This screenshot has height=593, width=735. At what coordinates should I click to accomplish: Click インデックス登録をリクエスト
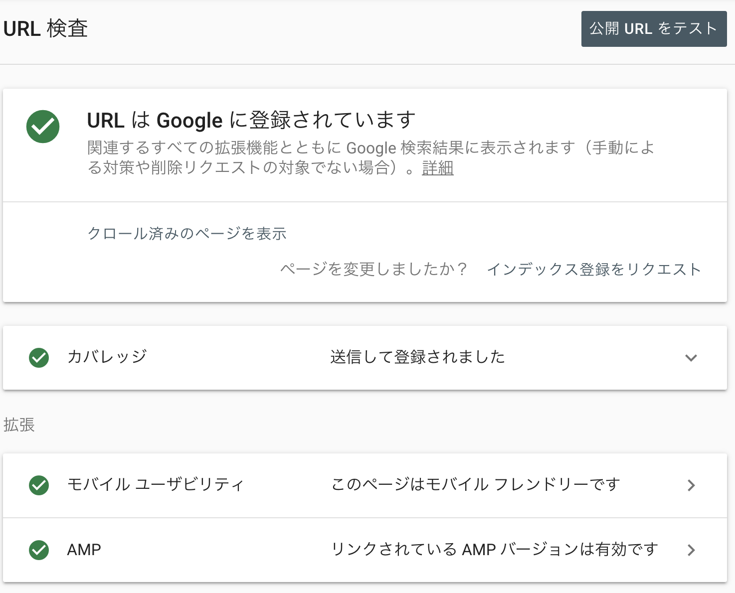pos(594,270)
